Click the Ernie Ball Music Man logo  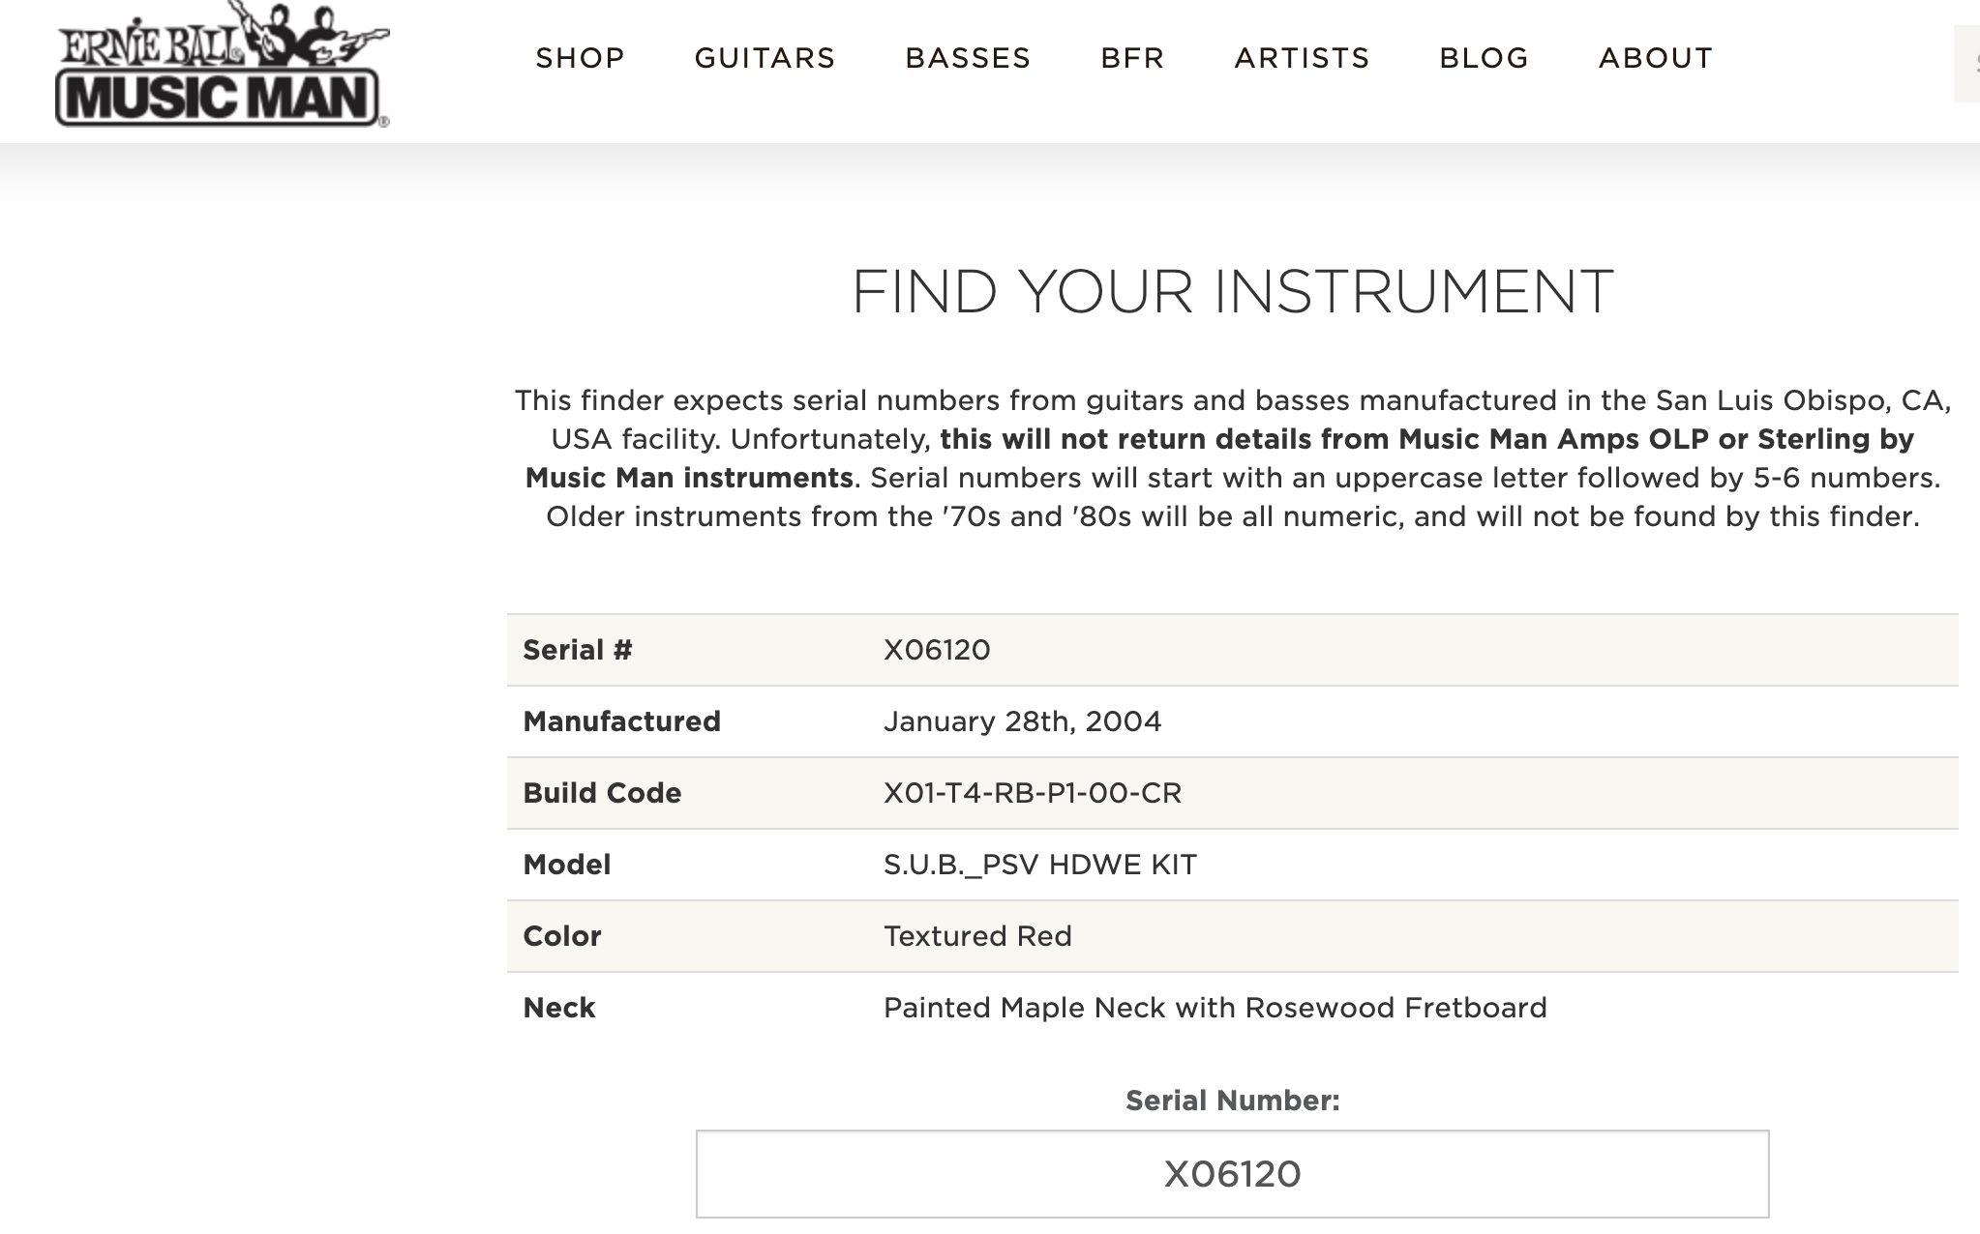point(223,65)
